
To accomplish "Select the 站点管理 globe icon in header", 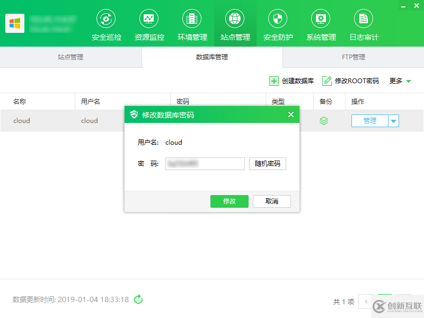I will click(235, 19).
